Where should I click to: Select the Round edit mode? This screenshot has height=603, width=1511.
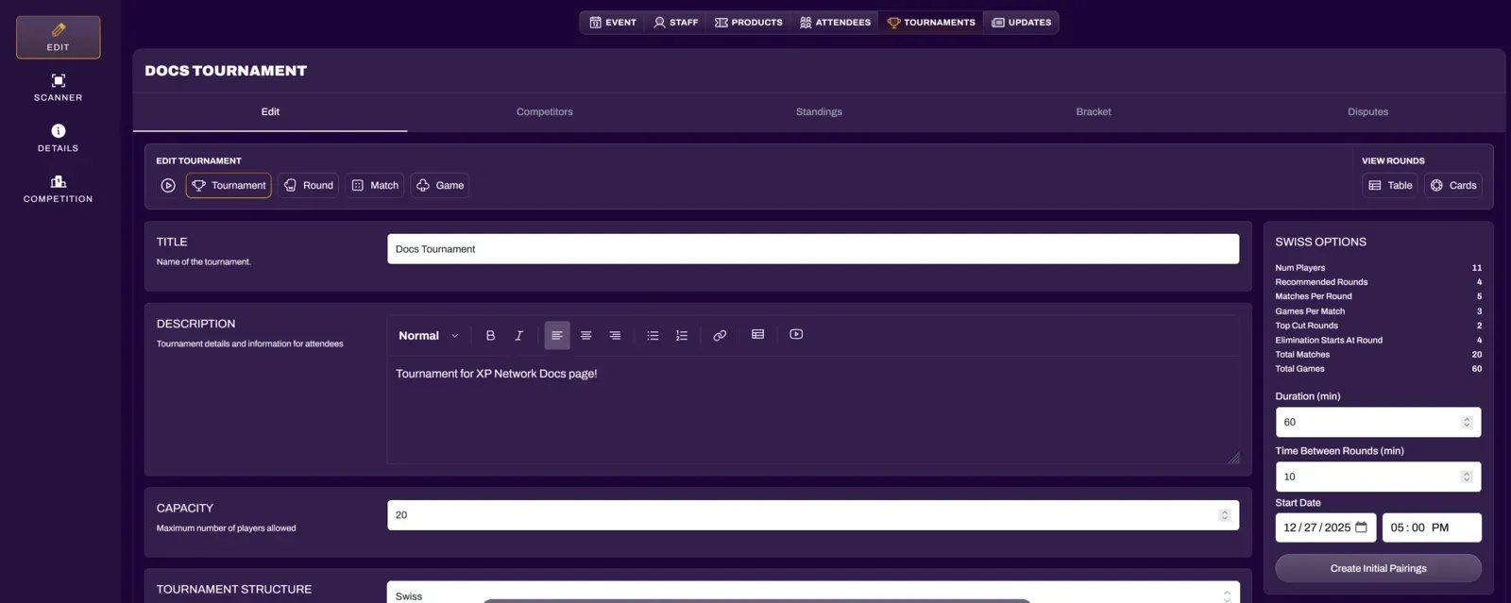[x=308, y=186]
